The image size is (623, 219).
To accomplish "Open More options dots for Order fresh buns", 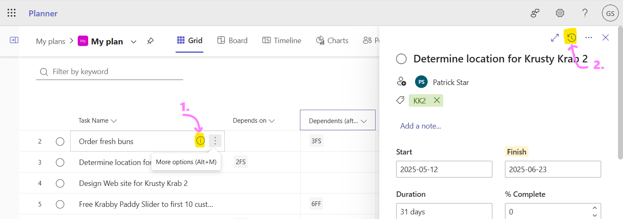I will click(x=215, y=141).
